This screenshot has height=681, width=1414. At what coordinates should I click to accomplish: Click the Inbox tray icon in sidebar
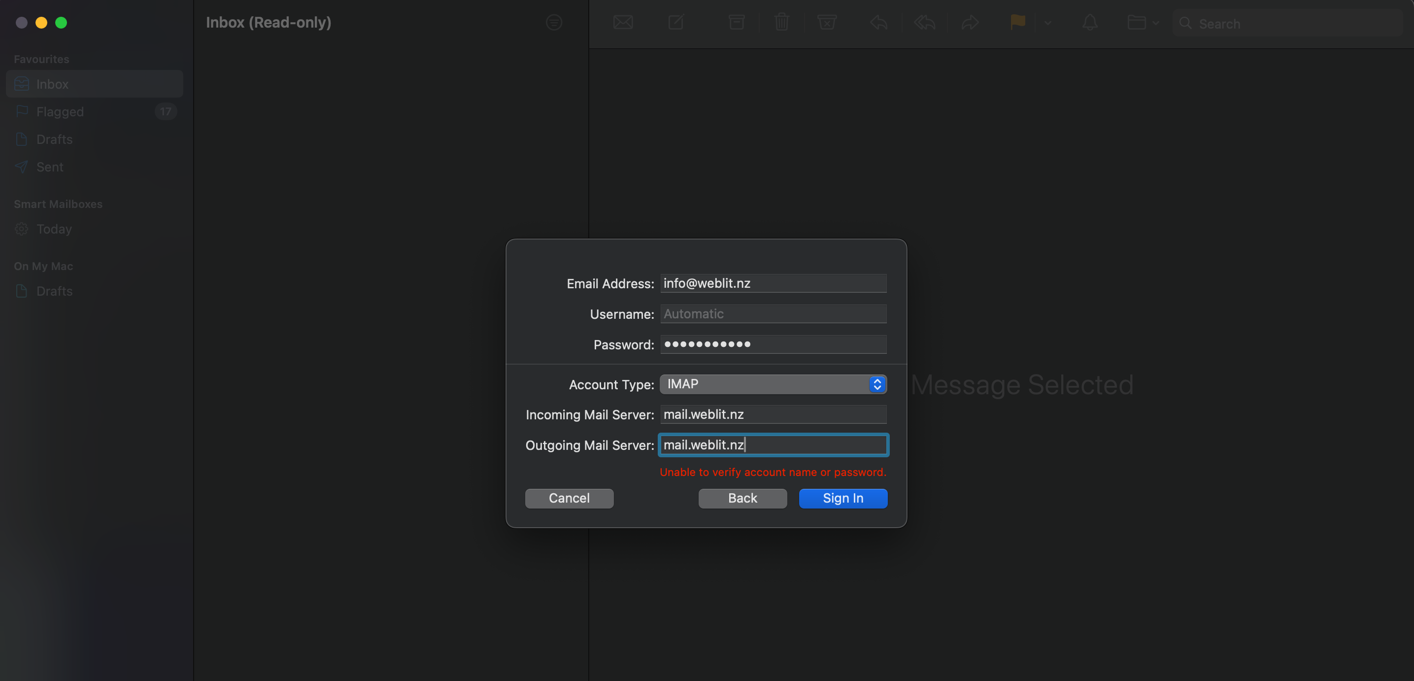coord(21,84)
